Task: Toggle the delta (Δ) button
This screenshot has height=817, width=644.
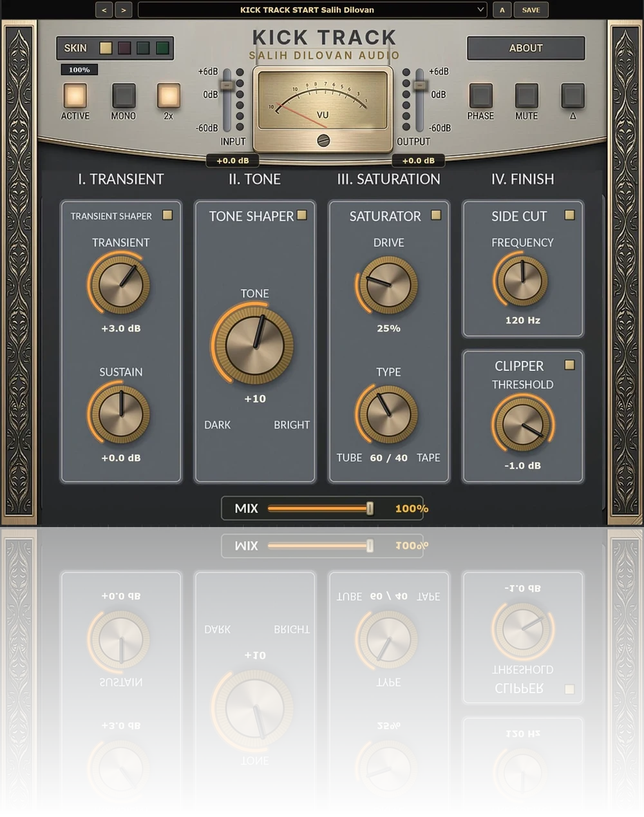Action: pos(573,95)
